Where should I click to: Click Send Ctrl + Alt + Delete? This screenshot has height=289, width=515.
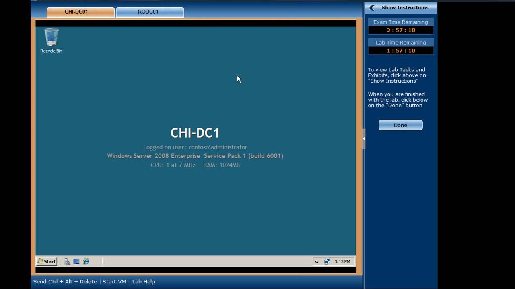point(65,282)
